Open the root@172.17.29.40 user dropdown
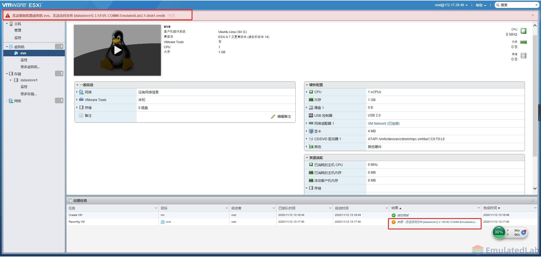 (451, 5)
